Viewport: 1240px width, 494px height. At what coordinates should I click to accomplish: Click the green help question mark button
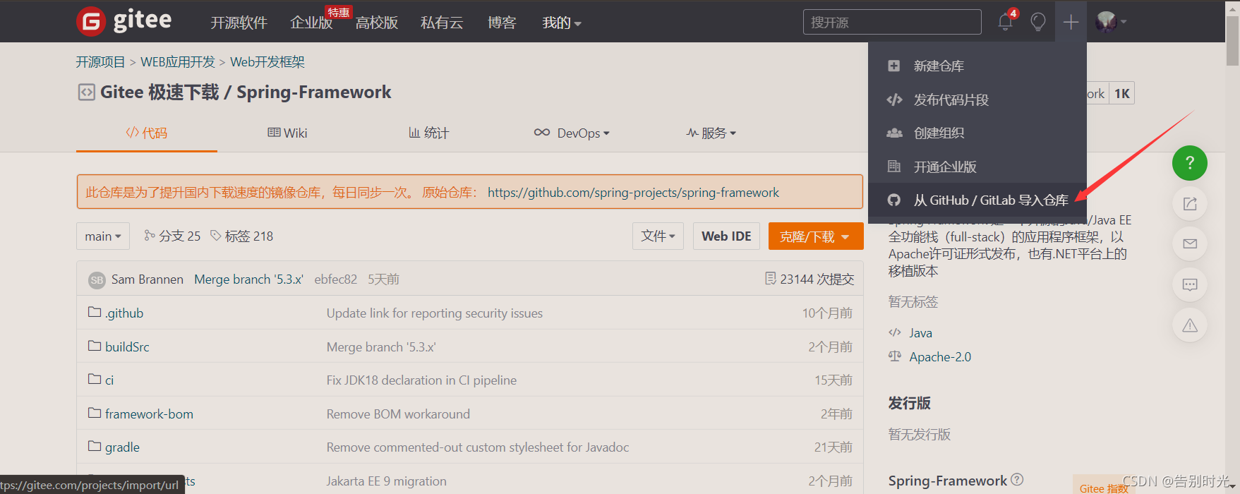(x=1190, y=163)
